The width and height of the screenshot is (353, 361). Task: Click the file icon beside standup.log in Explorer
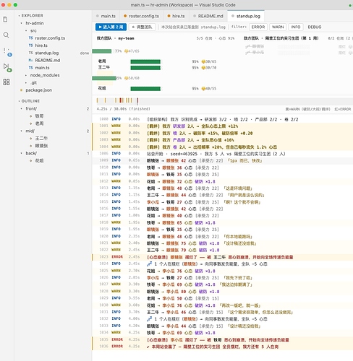[30, 53]
